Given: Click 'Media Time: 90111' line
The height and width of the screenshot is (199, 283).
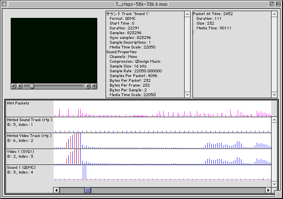Looking at the screenshot, I should click(214, 28).
